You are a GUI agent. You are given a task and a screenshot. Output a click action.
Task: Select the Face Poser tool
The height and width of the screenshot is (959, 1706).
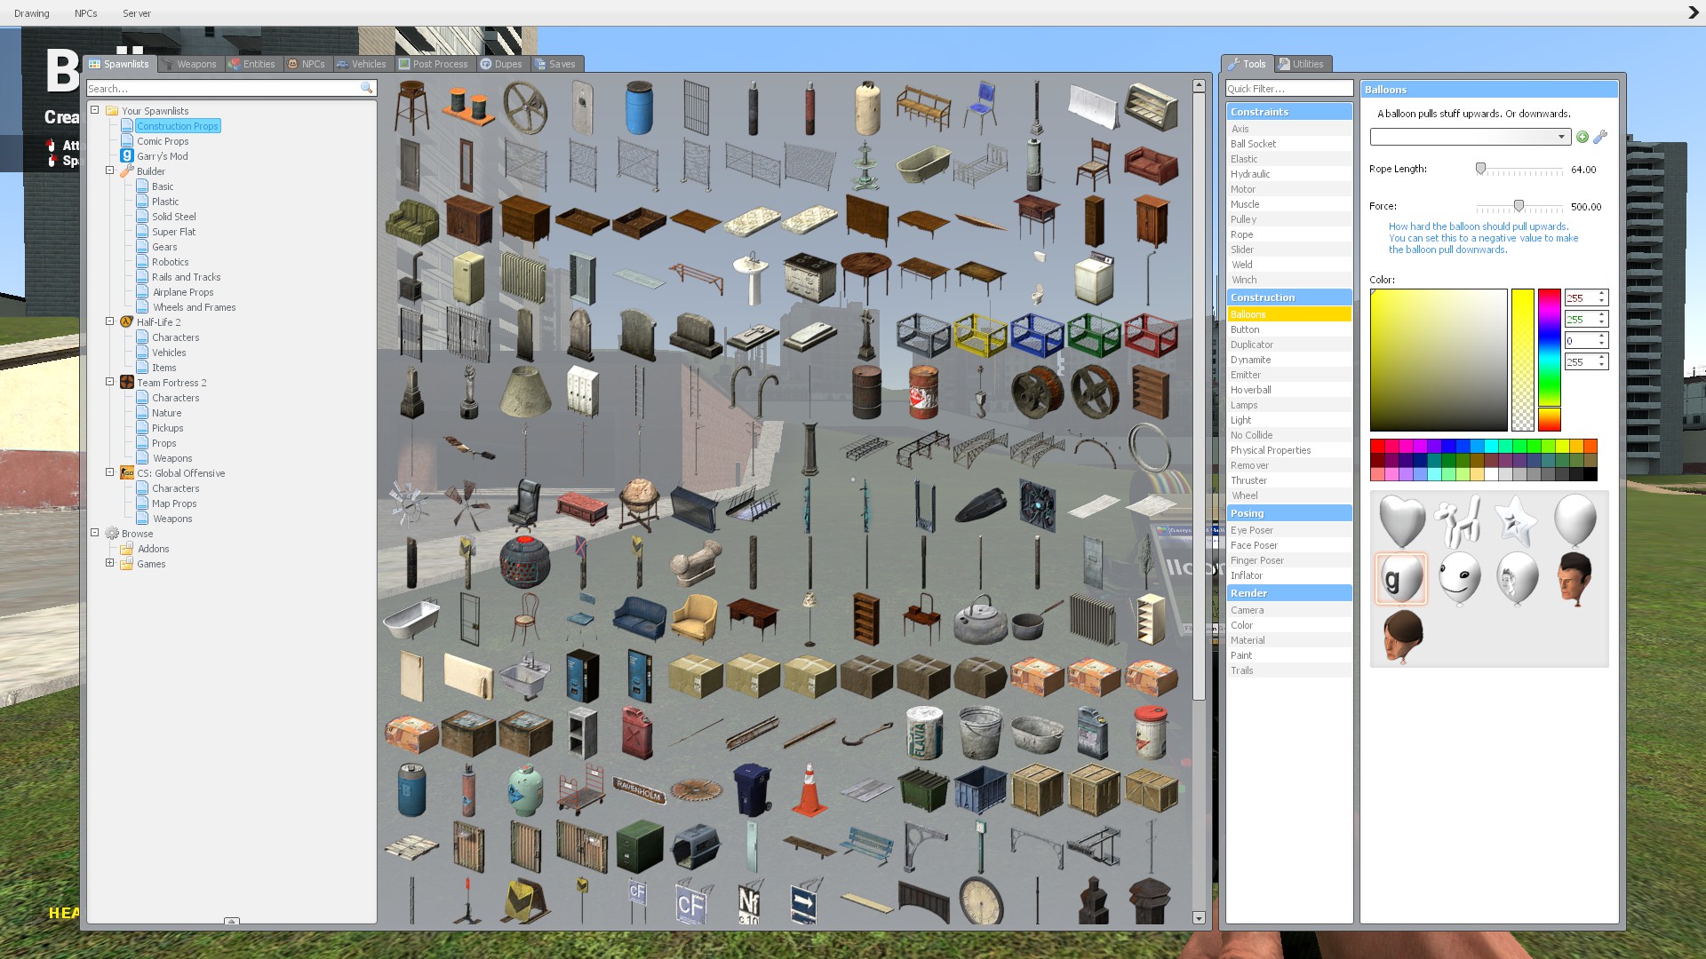pyautogui.click(x=1288, y=545)
